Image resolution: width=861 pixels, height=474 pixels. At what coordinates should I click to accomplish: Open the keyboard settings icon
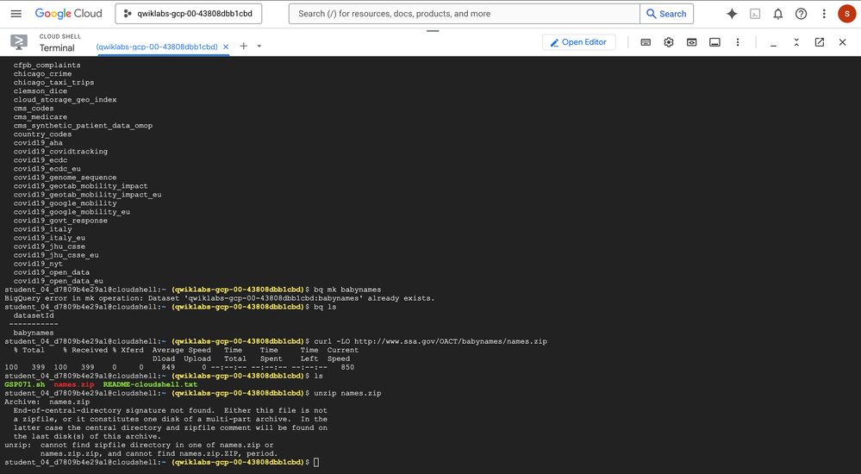point(646,42)
